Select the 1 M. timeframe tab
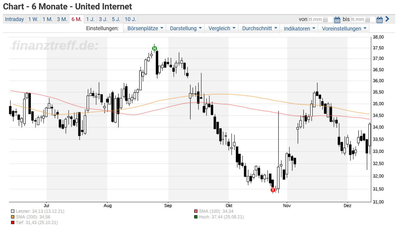 47,19
